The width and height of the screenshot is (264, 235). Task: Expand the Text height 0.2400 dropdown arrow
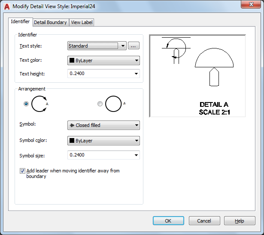coord(137,74)
